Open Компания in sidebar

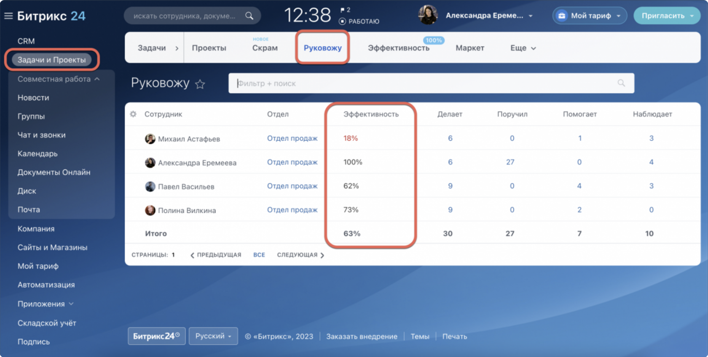36,229
